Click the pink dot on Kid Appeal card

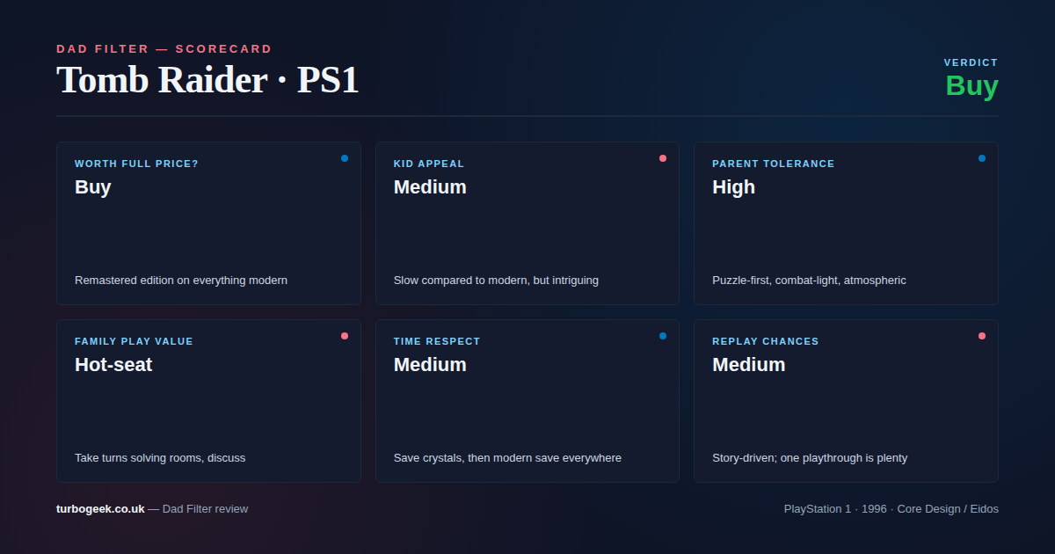663,158
